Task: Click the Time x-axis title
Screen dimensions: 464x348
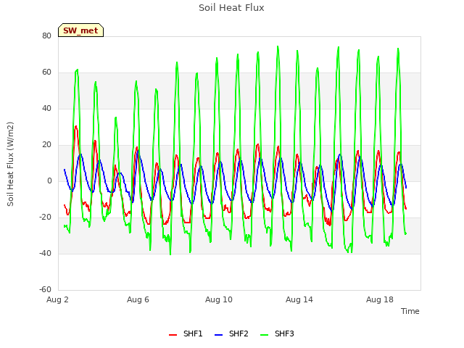Action: tap(410, 311)
